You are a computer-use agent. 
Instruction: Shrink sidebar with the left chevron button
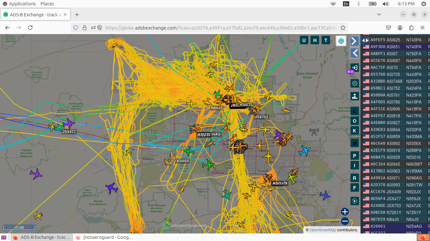355,53
